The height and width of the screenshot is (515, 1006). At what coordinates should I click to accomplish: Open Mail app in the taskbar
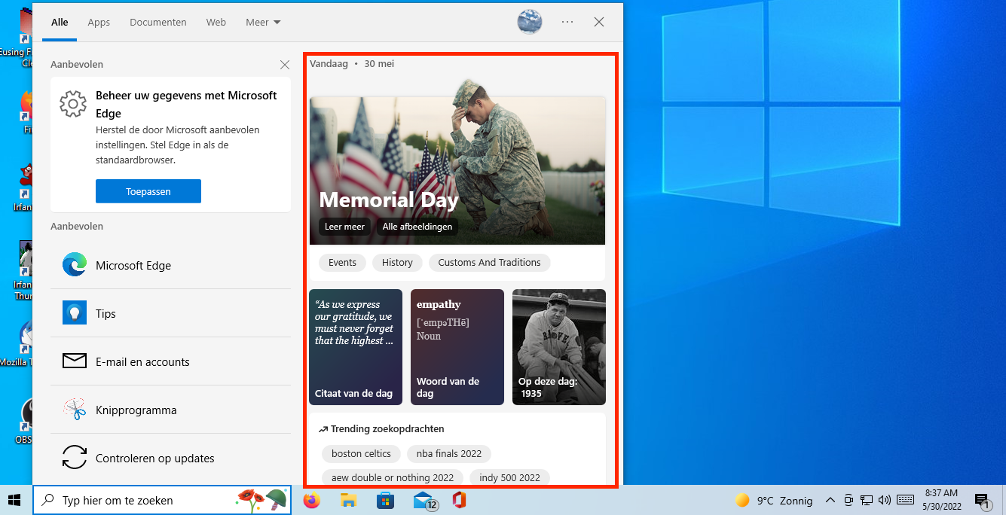(x=424, y=500)
